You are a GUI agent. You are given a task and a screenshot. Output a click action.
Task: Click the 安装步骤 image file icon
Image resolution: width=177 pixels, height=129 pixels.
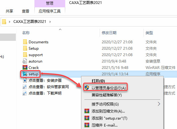[25, 81]
